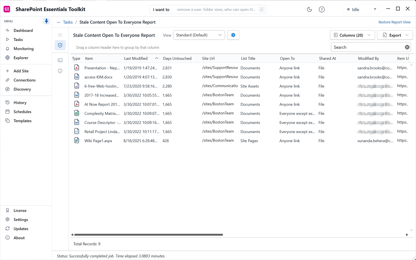Open Explorer in the menu
416x260 pixels.
point(21,58)
